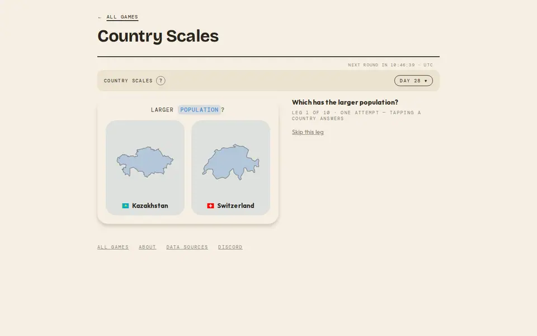This screenshot has height=336, width=537.
Task: Click the Switzerland country name
Action: click(x=235, y=206)
